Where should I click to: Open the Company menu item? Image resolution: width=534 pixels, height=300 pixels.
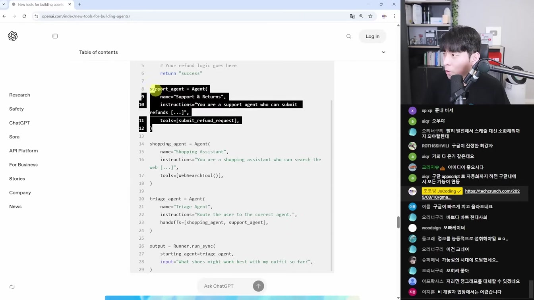(x=20, y=192)
